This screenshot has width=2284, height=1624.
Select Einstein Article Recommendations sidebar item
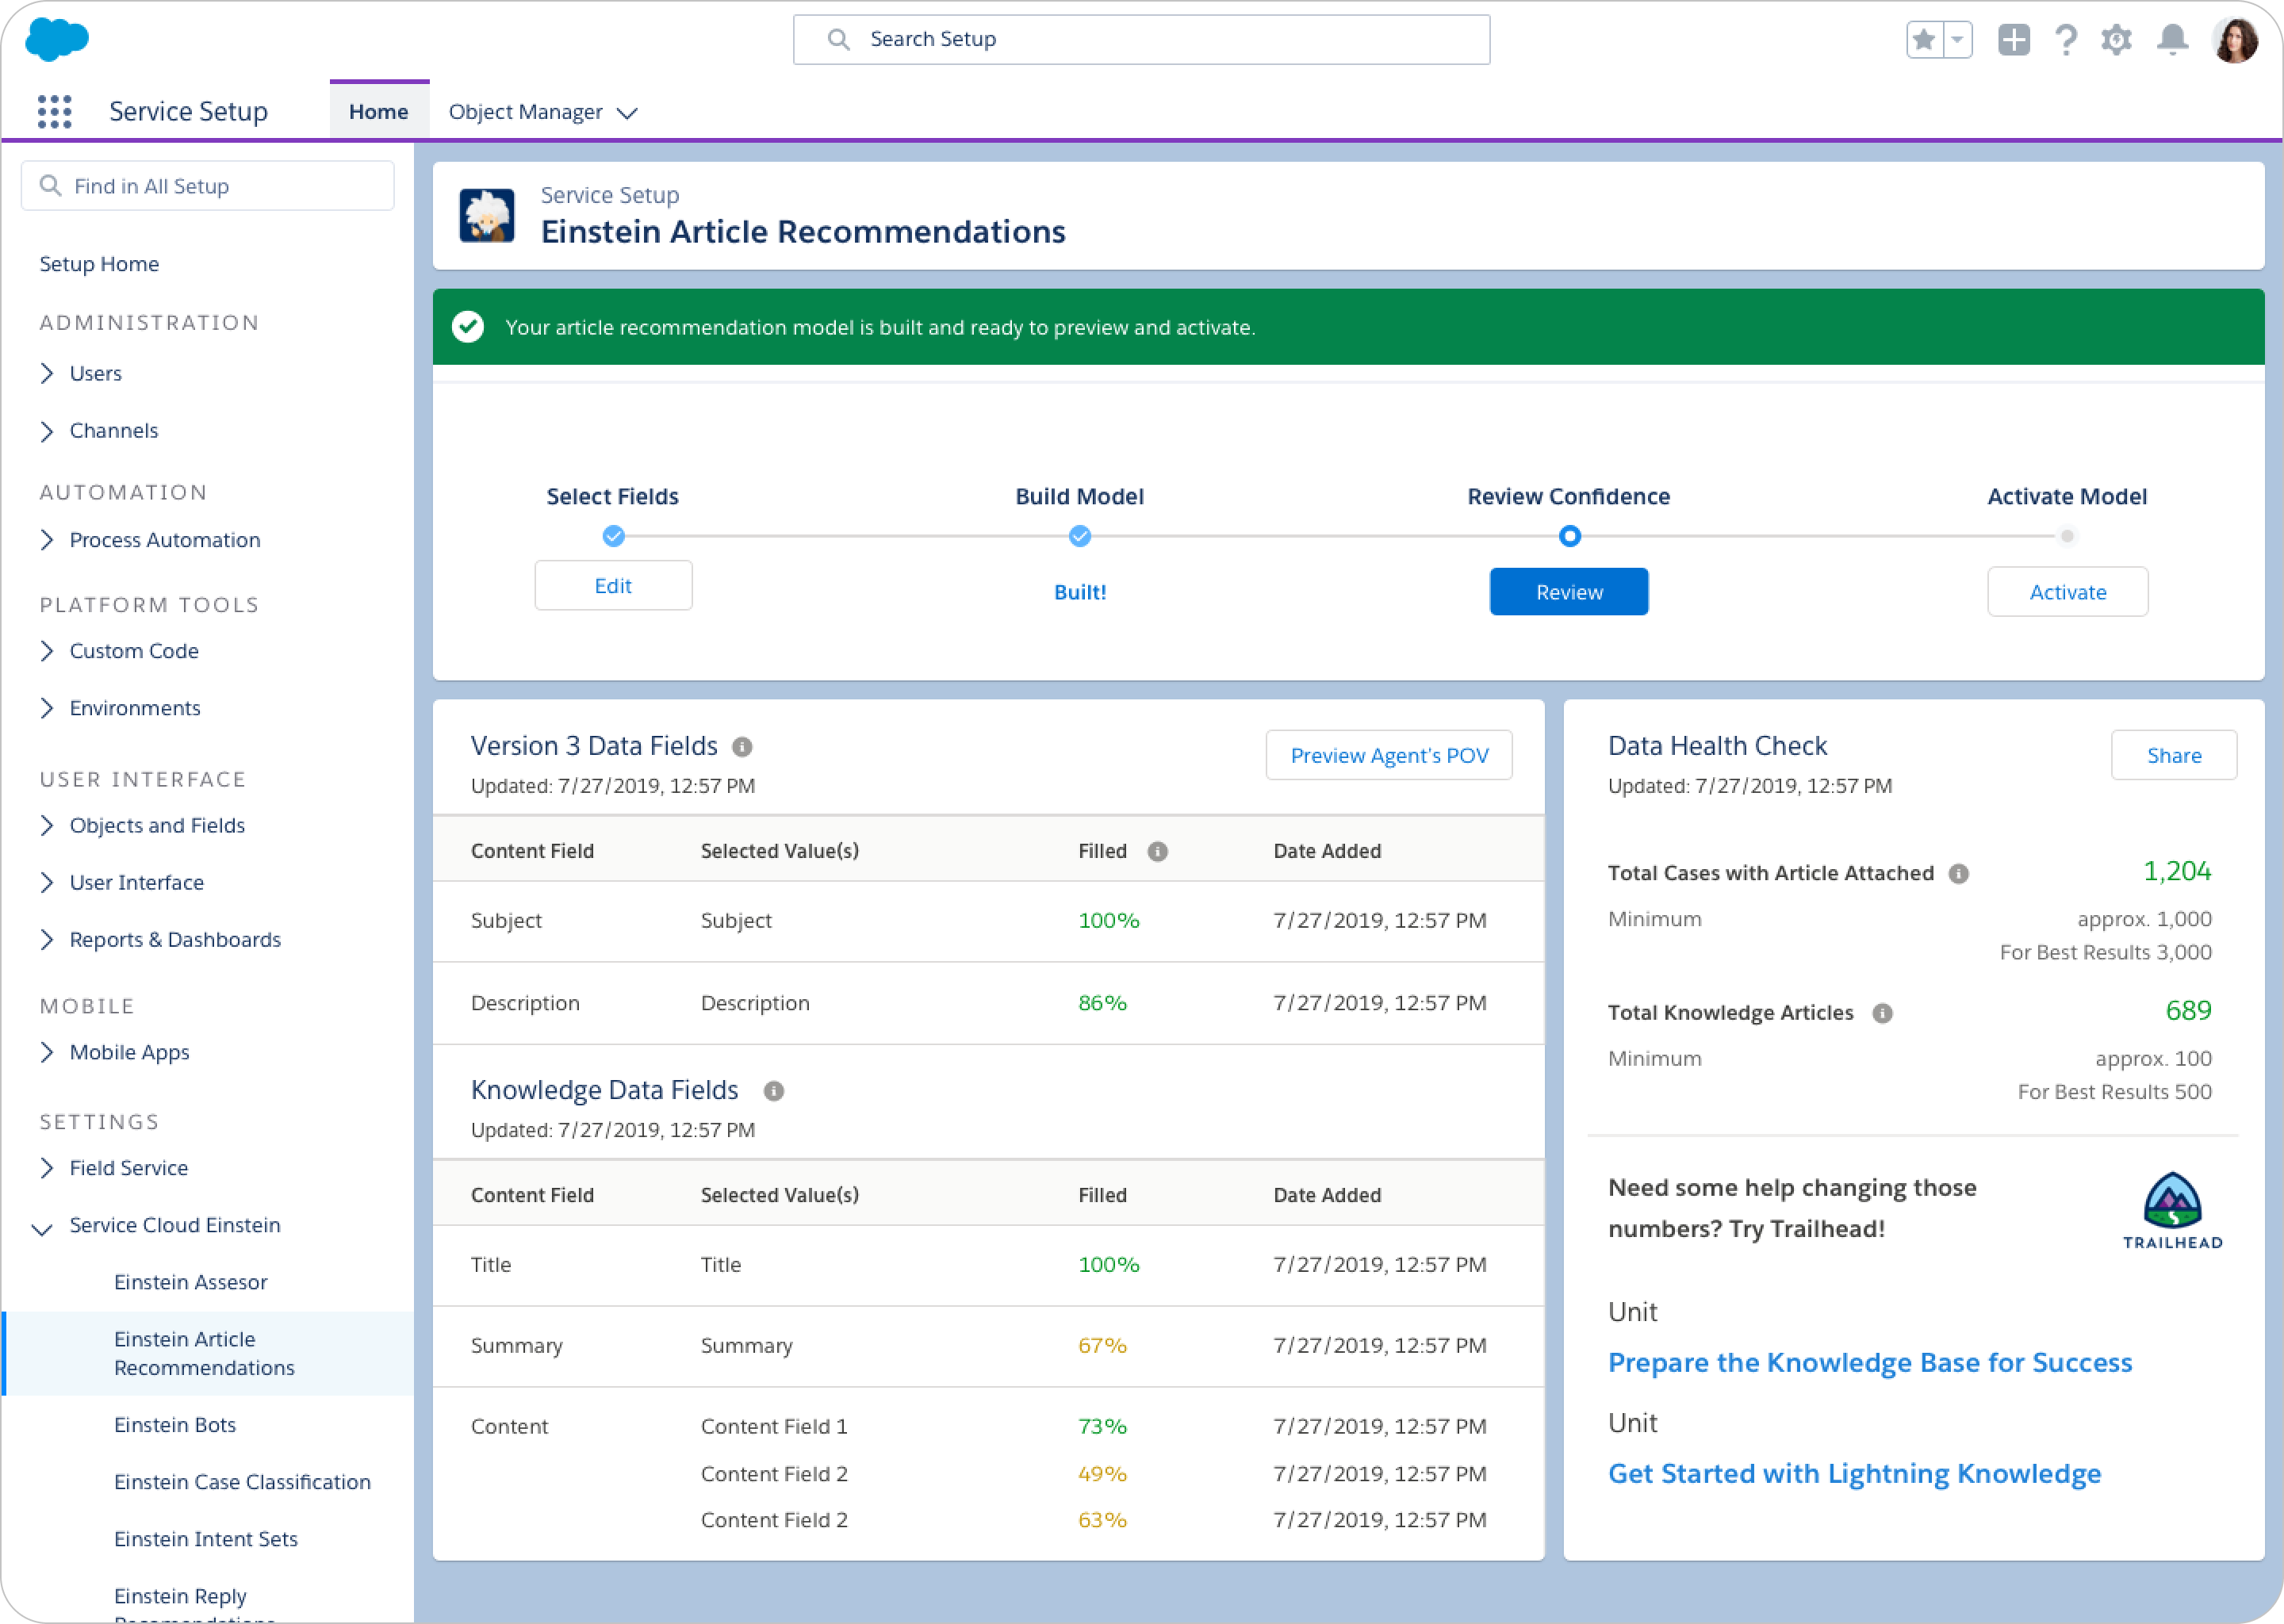coord(208,1353)
